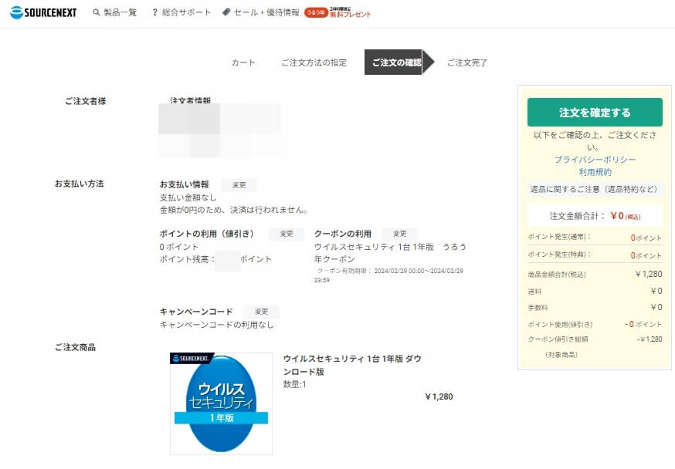Open the セール＋優待情報 menu
This screenshot has height=469, width=675.
(x=266, y=12)
